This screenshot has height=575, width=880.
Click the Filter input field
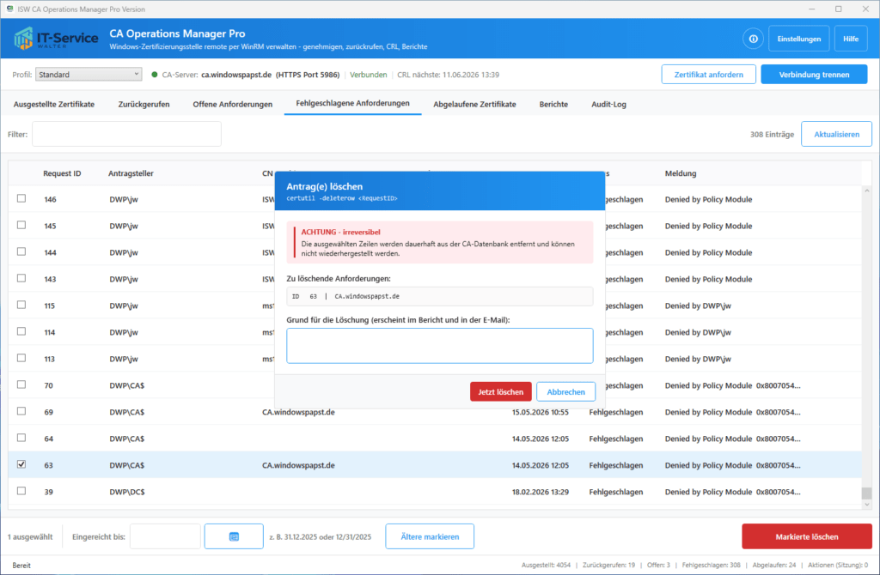(x=126, y=135)
